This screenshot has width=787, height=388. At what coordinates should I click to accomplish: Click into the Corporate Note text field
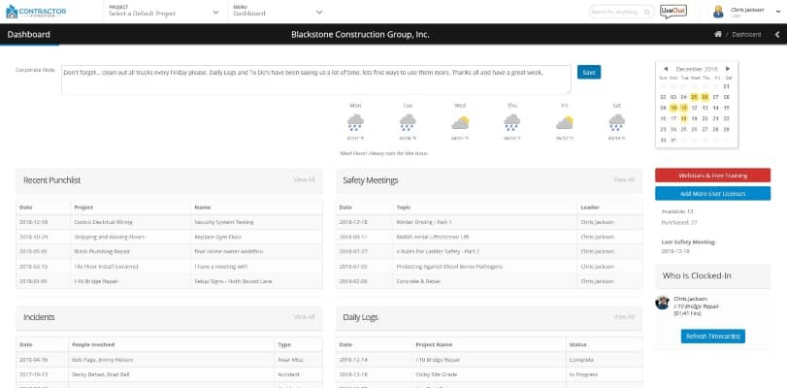pos(316,80)
